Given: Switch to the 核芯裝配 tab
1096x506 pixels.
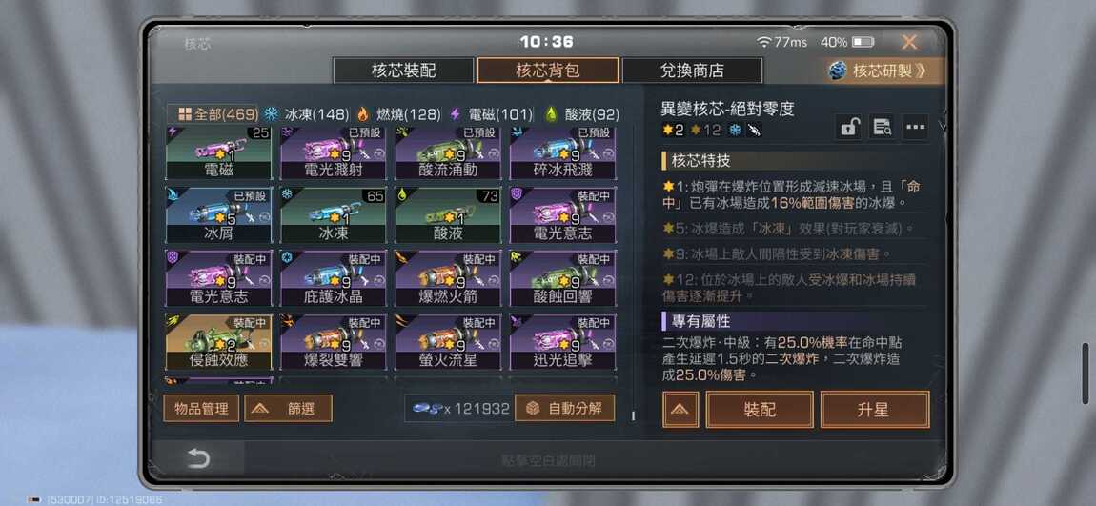Looking at the screenshot, I should 403,71.
